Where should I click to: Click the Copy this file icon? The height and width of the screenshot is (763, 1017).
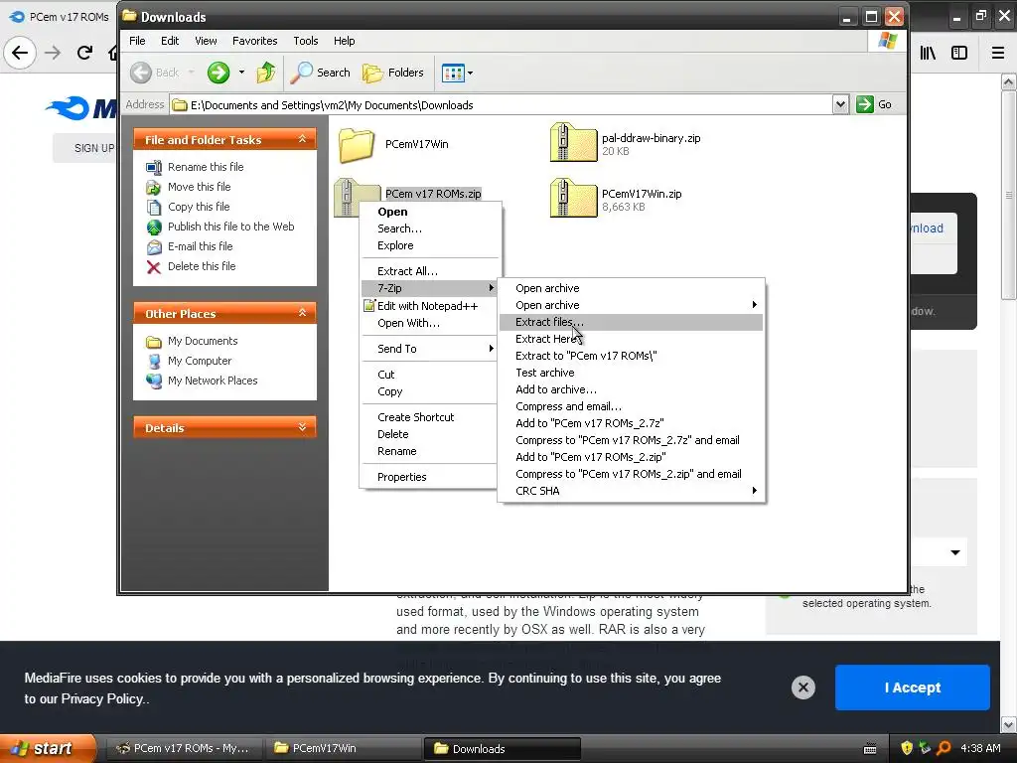point(154,207)
